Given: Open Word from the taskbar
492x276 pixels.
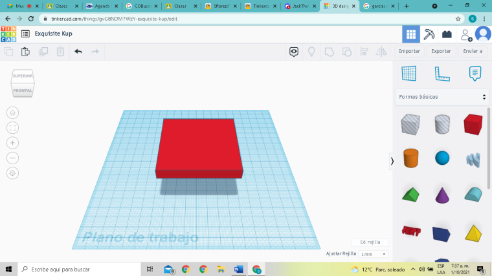Looking at the screenshot, I should [238, 269].
